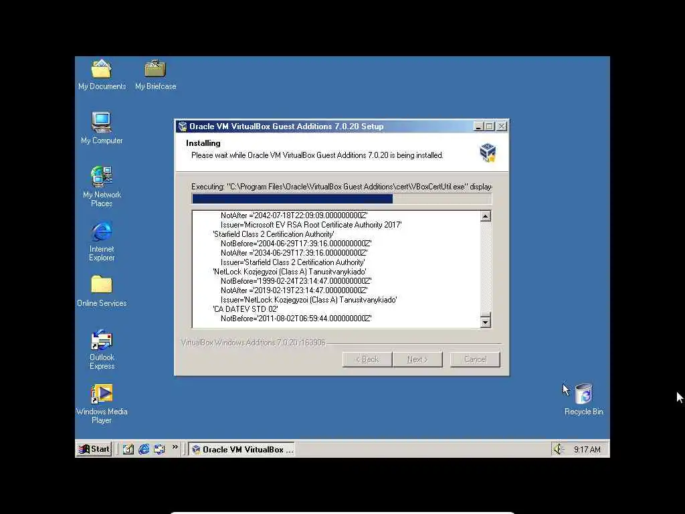The image size is (685, 514).
Task: Expand the quick launch overflow chevron
Action: tap(175, 447)
